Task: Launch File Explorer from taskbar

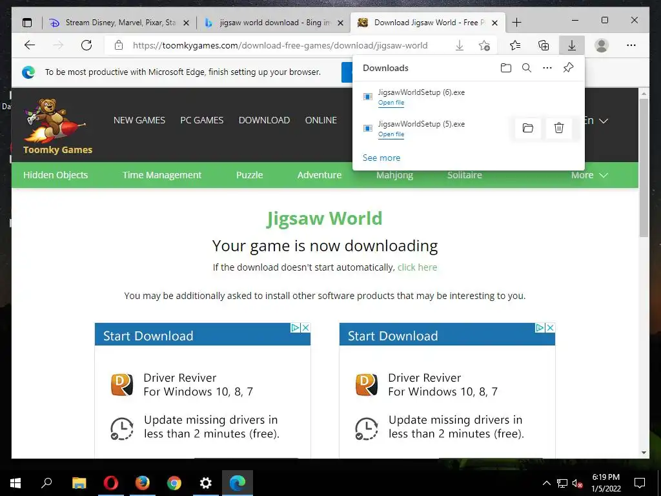Action: 79,482
